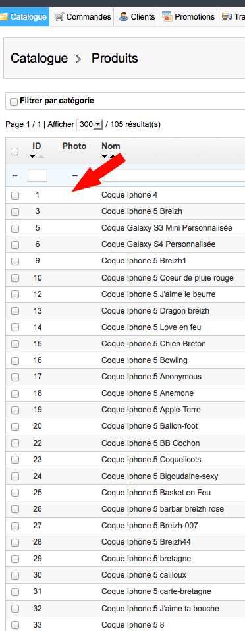Check the select-all products header checkbox
This screenshot has height=631, width=245.
pyautogui.click(x=14, y=151)
